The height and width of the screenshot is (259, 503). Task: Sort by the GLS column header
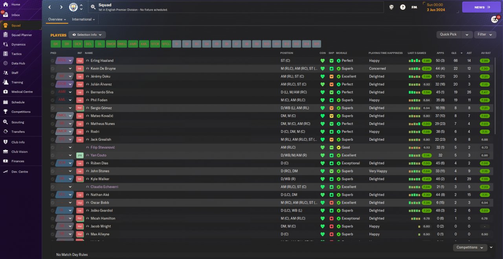453,53
